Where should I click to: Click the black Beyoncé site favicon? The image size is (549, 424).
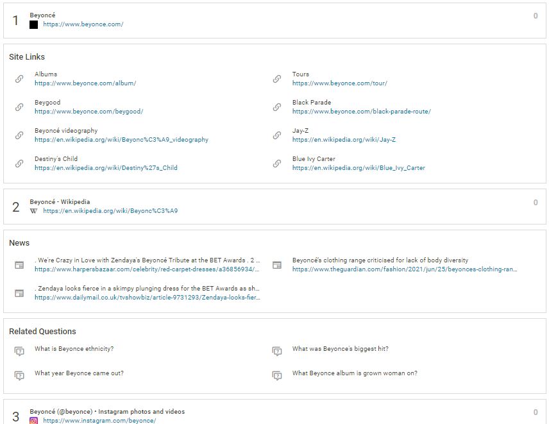pos(33,24)
